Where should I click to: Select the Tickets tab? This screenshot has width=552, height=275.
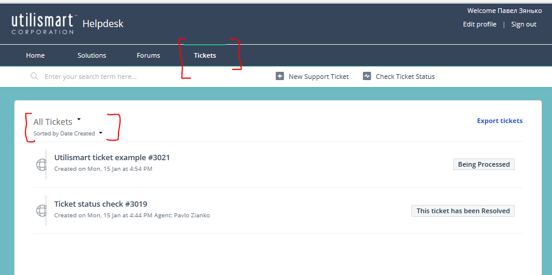click(x=205, y=55)
